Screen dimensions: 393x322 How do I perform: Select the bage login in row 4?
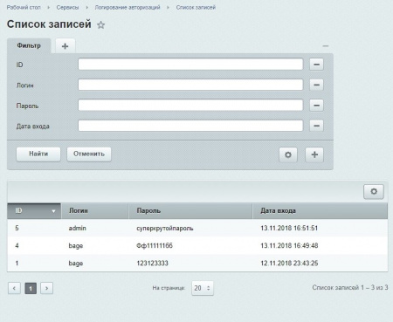tap(76, 246)
